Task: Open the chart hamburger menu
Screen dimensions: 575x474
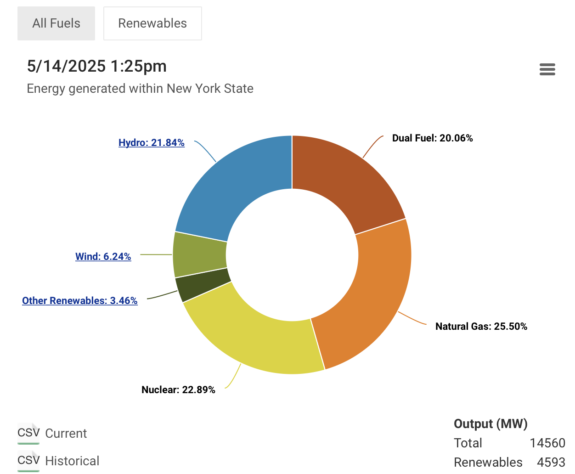Action: click(x=547, y=69)
